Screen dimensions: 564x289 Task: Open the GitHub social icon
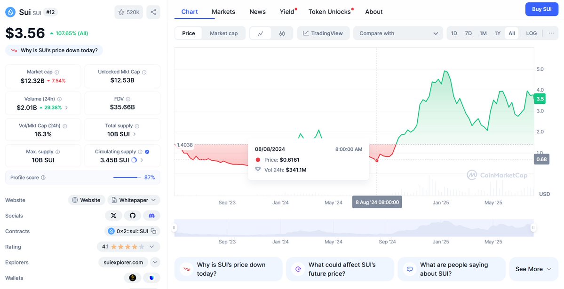click(x=133, y=216)
